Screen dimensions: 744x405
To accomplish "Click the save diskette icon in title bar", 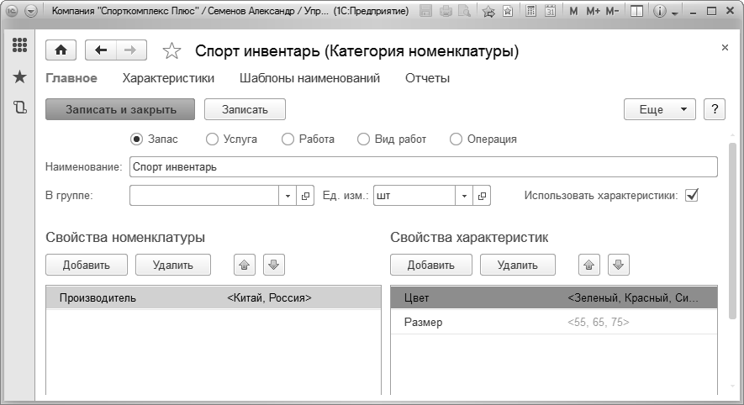I will click(x=425, y=11).
